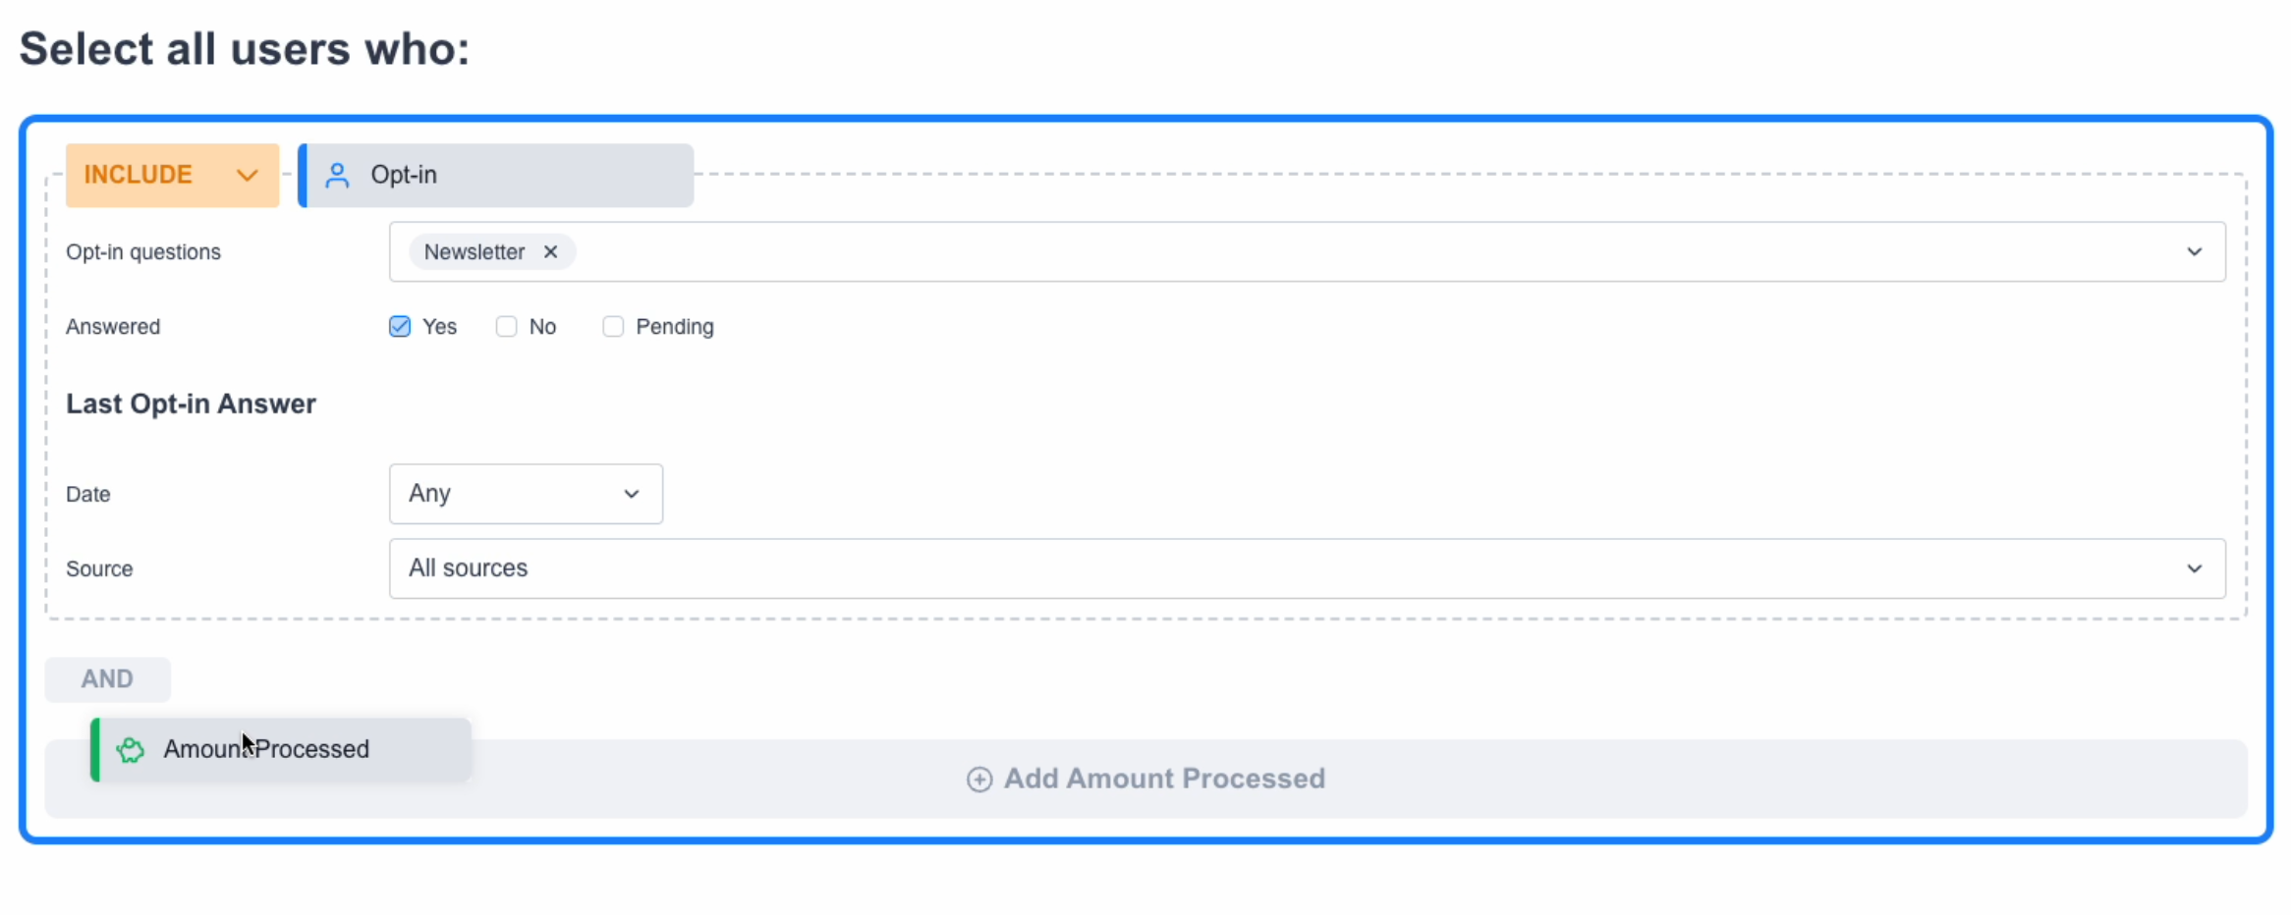Viewport: 2291px width, 915px height.
Task: Click the Newsletter tag label
Action: point(475,252)
